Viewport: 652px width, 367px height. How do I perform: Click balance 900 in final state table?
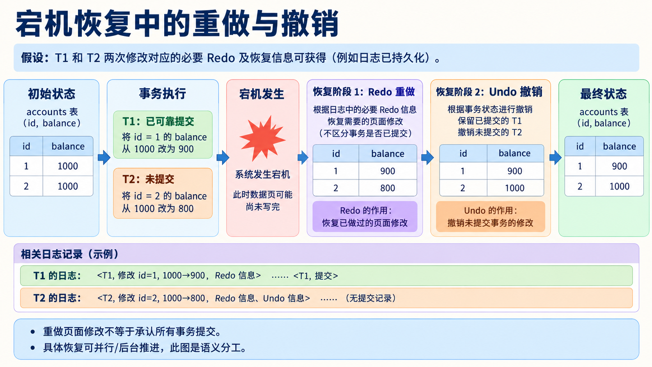click(x=619, y=166)
